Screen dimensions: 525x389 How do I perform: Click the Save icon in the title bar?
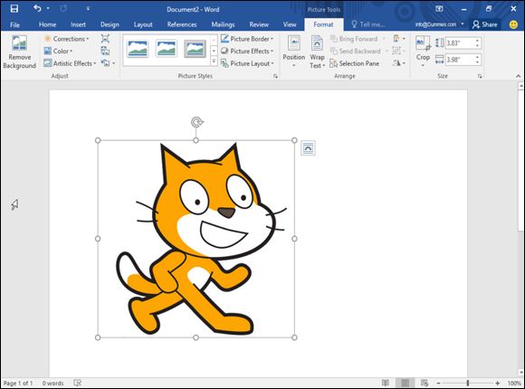(x=14, y=9)
